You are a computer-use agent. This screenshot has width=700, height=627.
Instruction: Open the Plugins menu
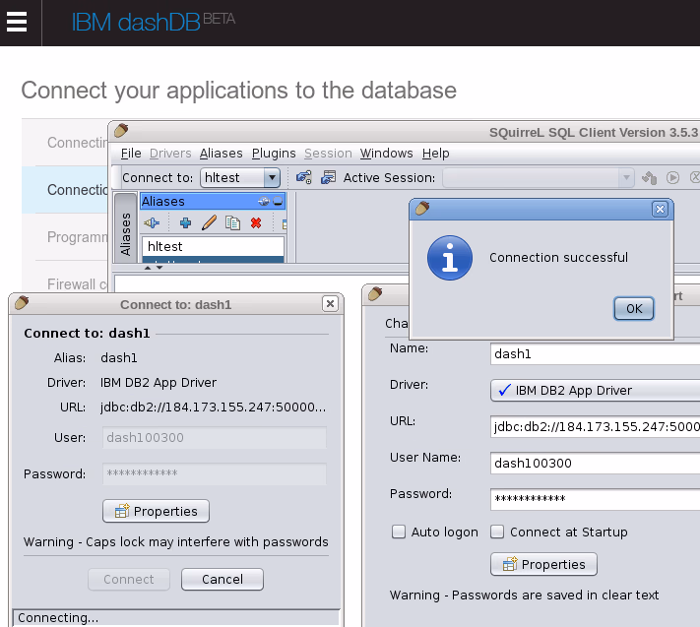pos(274,154)
